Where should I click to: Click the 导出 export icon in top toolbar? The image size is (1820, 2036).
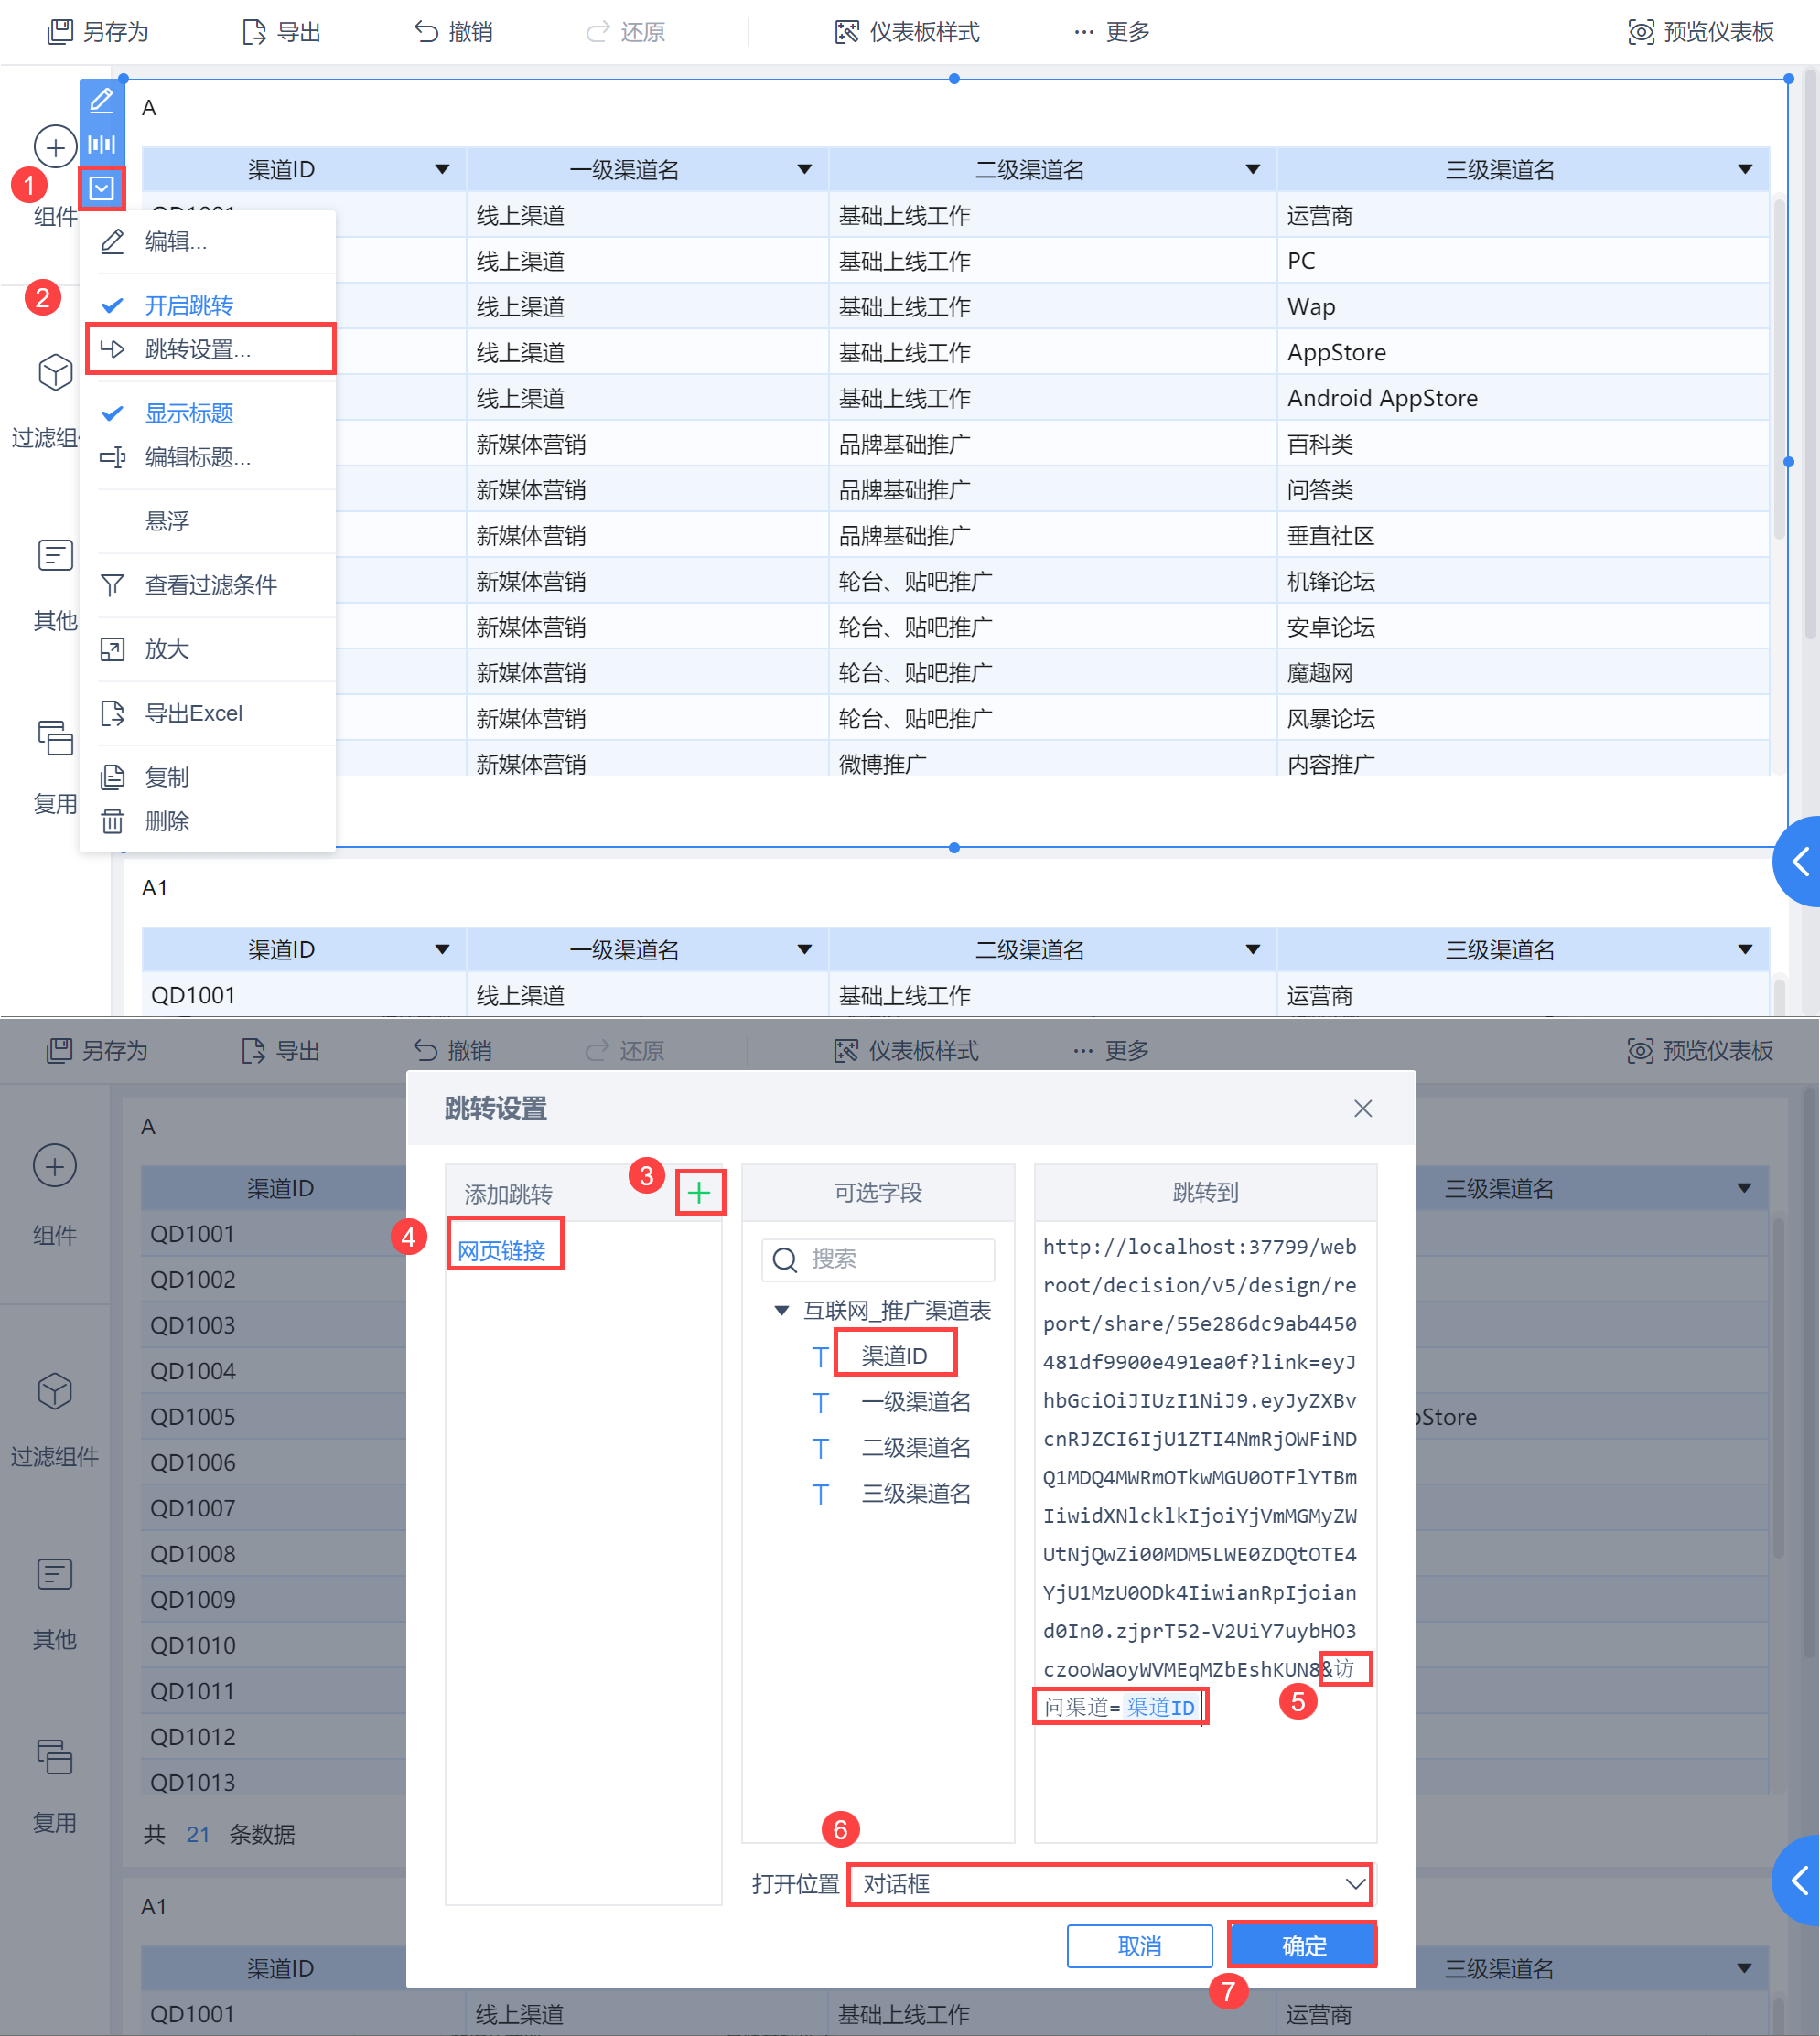(254, 32)
